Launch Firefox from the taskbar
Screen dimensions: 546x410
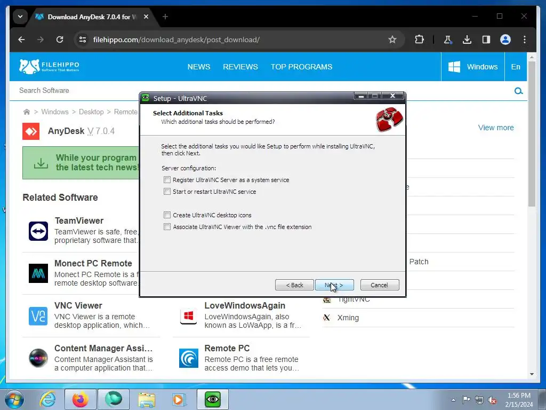click(80, 399)
